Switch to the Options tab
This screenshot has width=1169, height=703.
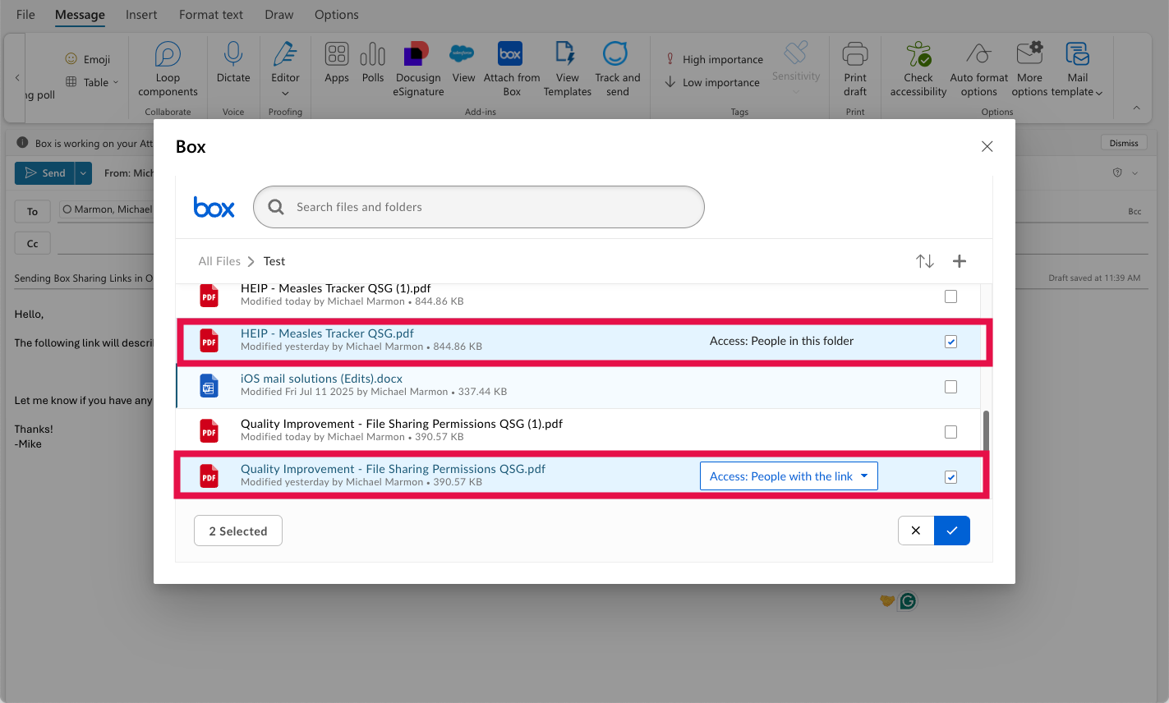[x=337, y=15]
